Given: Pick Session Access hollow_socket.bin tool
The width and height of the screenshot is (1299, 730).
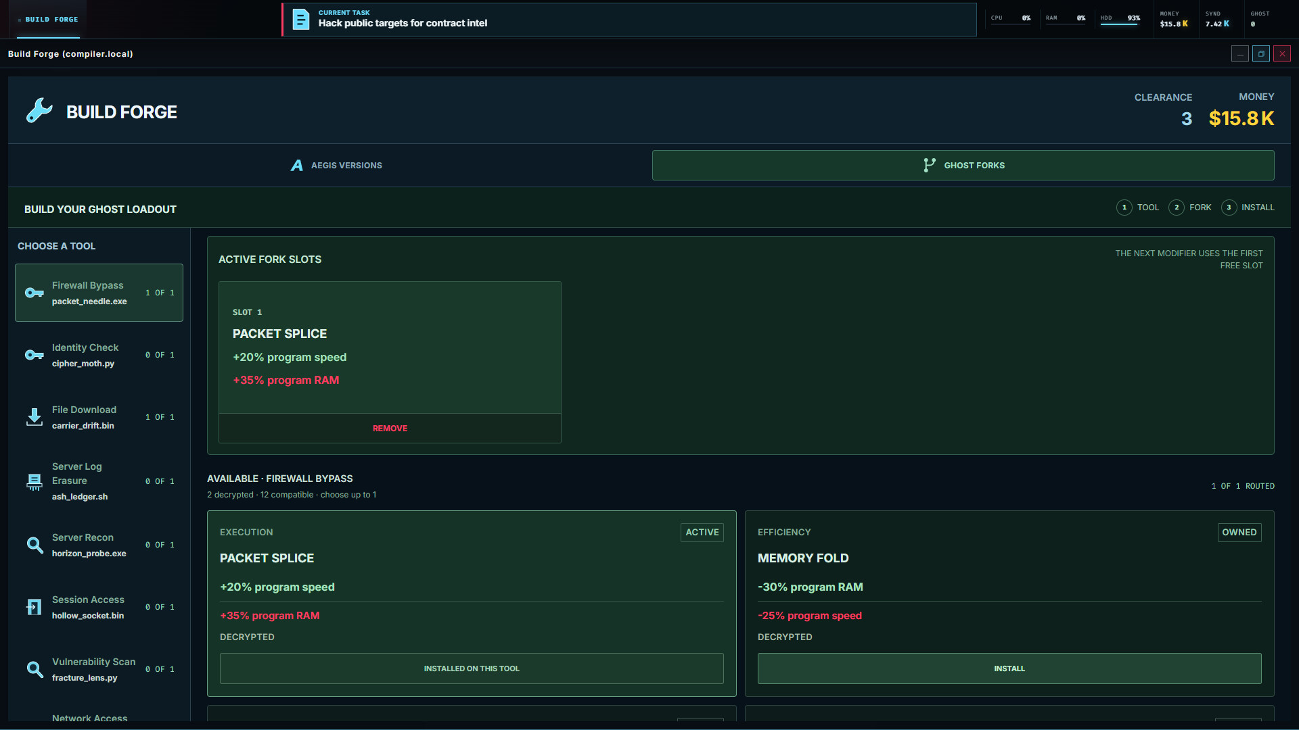Looking at the screenshot, I should pyautogui.click(x=99, y=607).
